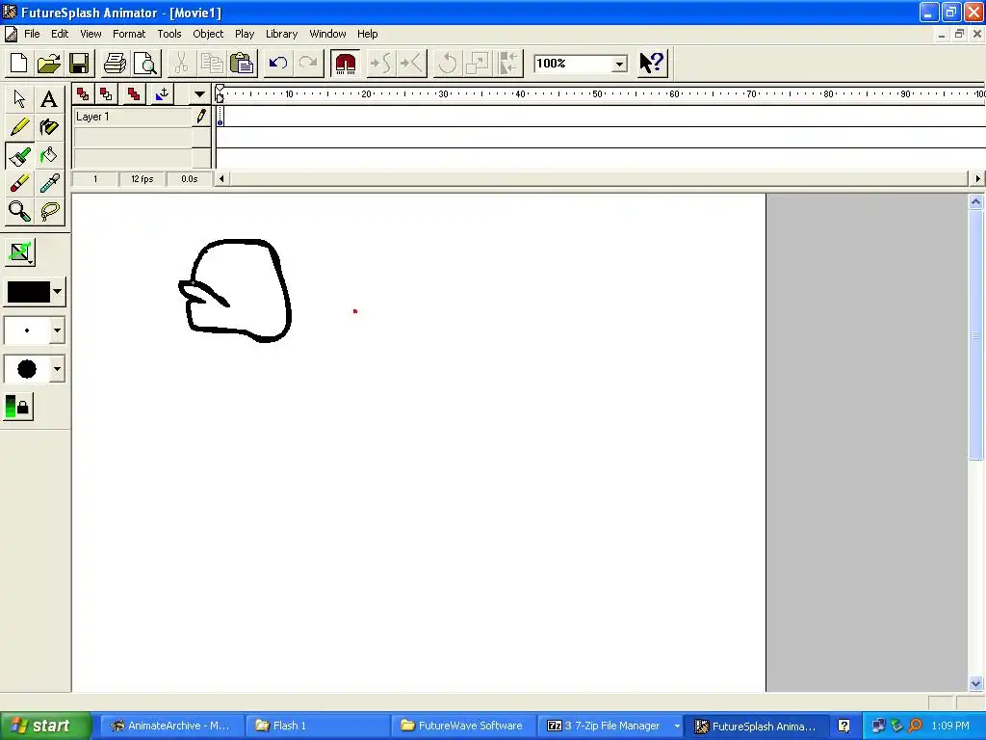Open the File menu

click(32, 34)
